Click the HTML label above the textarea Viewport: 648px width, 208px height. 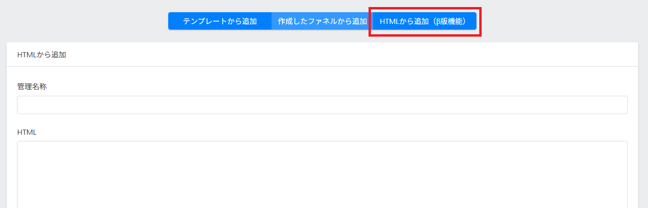pyautogui.click(x=27, y=132)
